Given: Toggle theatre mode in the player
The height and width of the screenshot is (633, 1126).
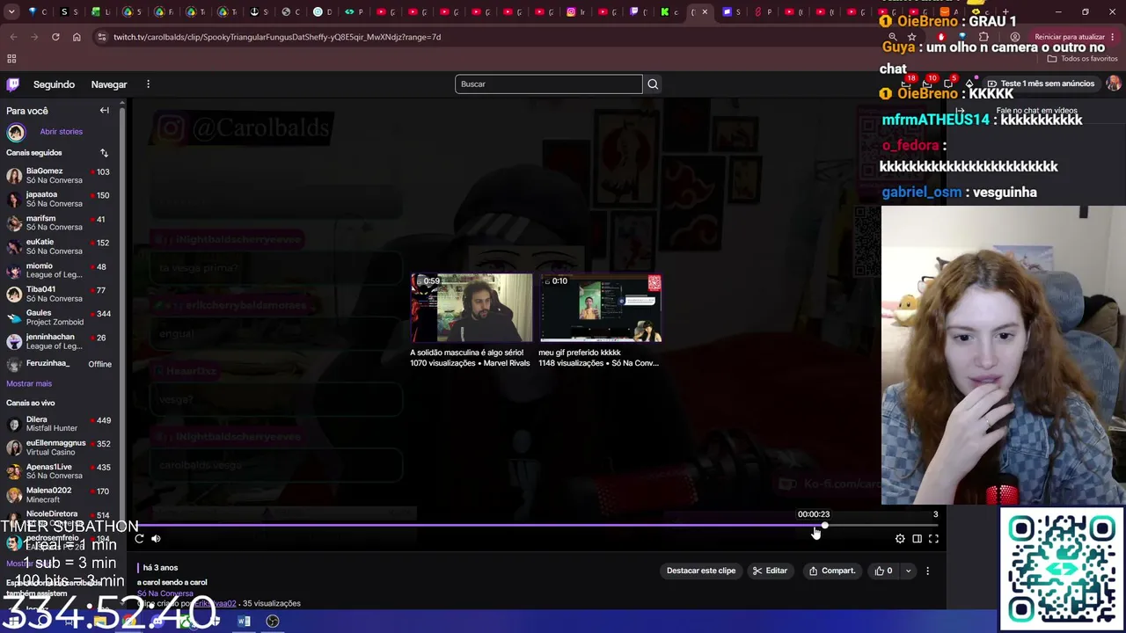Looking at the screenshot, I should click(917, 539).
